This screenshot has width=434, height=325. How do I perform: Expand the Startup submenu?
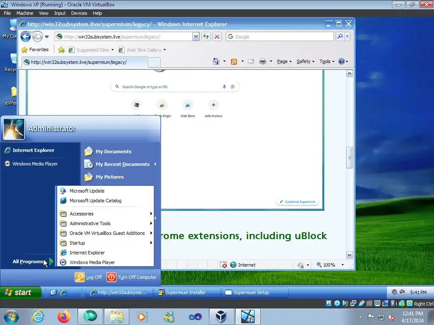[106, 242]
